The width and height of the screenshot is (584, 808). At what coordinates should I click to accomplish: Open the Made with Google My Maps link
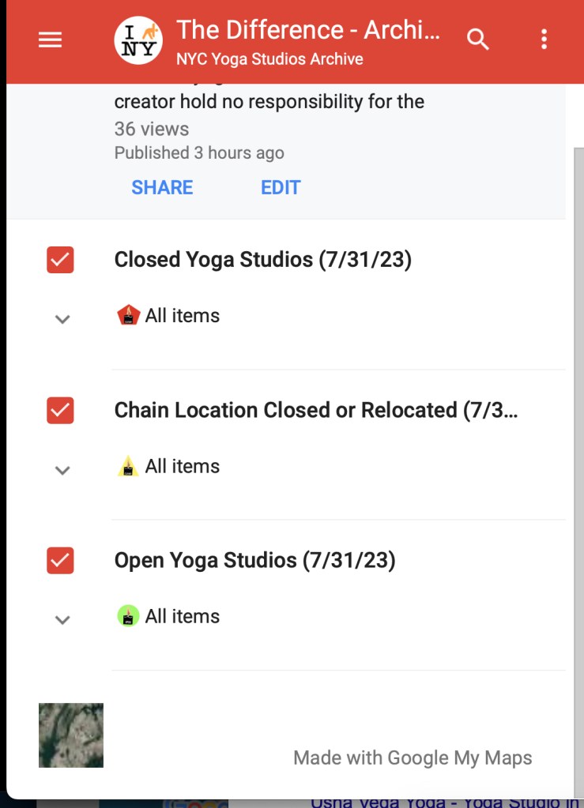click(413, 758)
